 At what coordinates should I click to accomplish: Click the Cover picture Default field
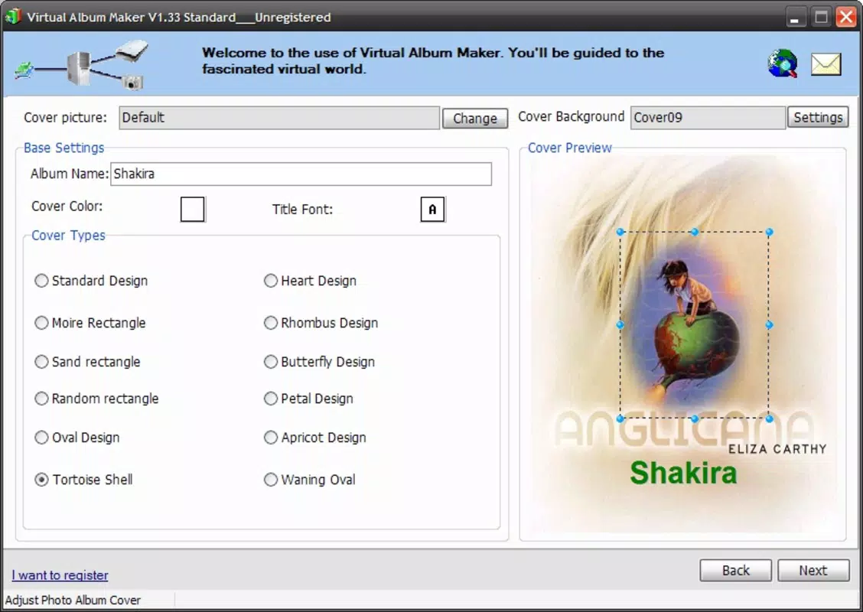(x=279, y=118)
